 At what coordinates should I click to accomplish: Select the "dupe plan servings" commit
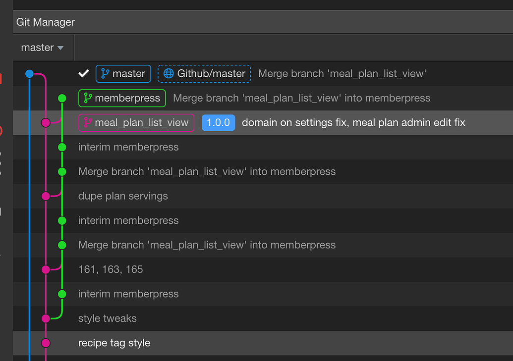pyautogui.click(x=123, y=196)
